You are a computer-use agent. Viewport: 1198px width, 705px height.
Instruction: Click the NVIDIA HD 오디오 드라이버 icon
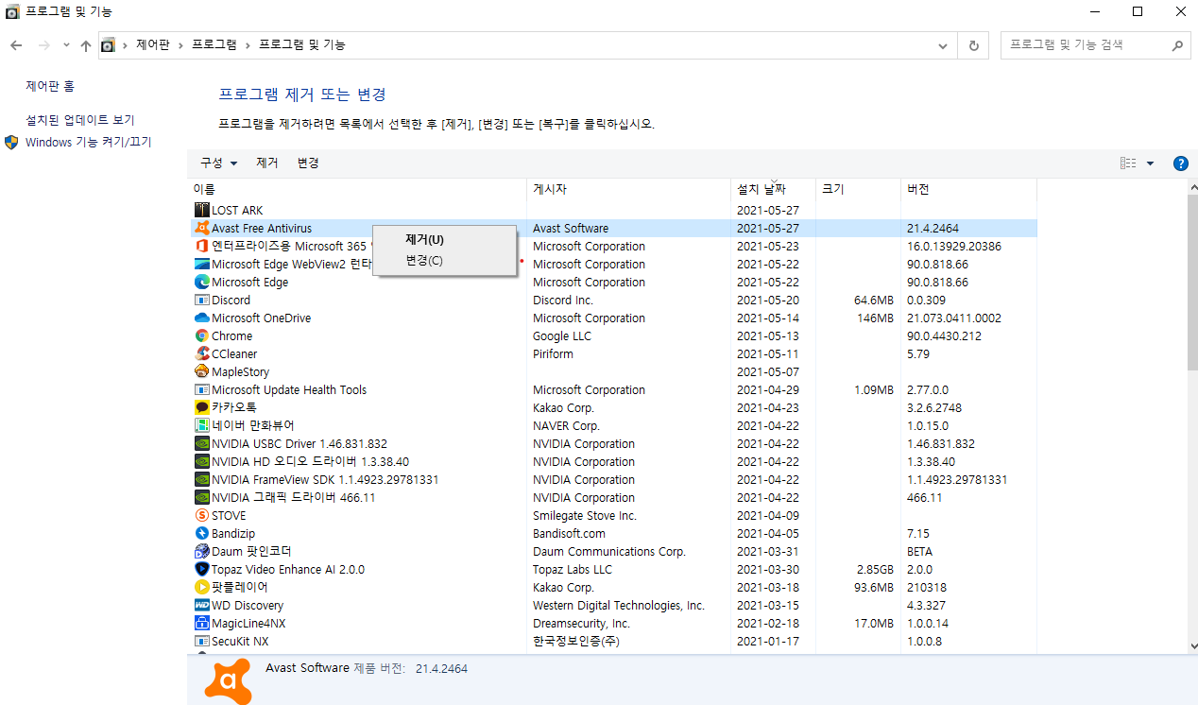tap(201, 461)
